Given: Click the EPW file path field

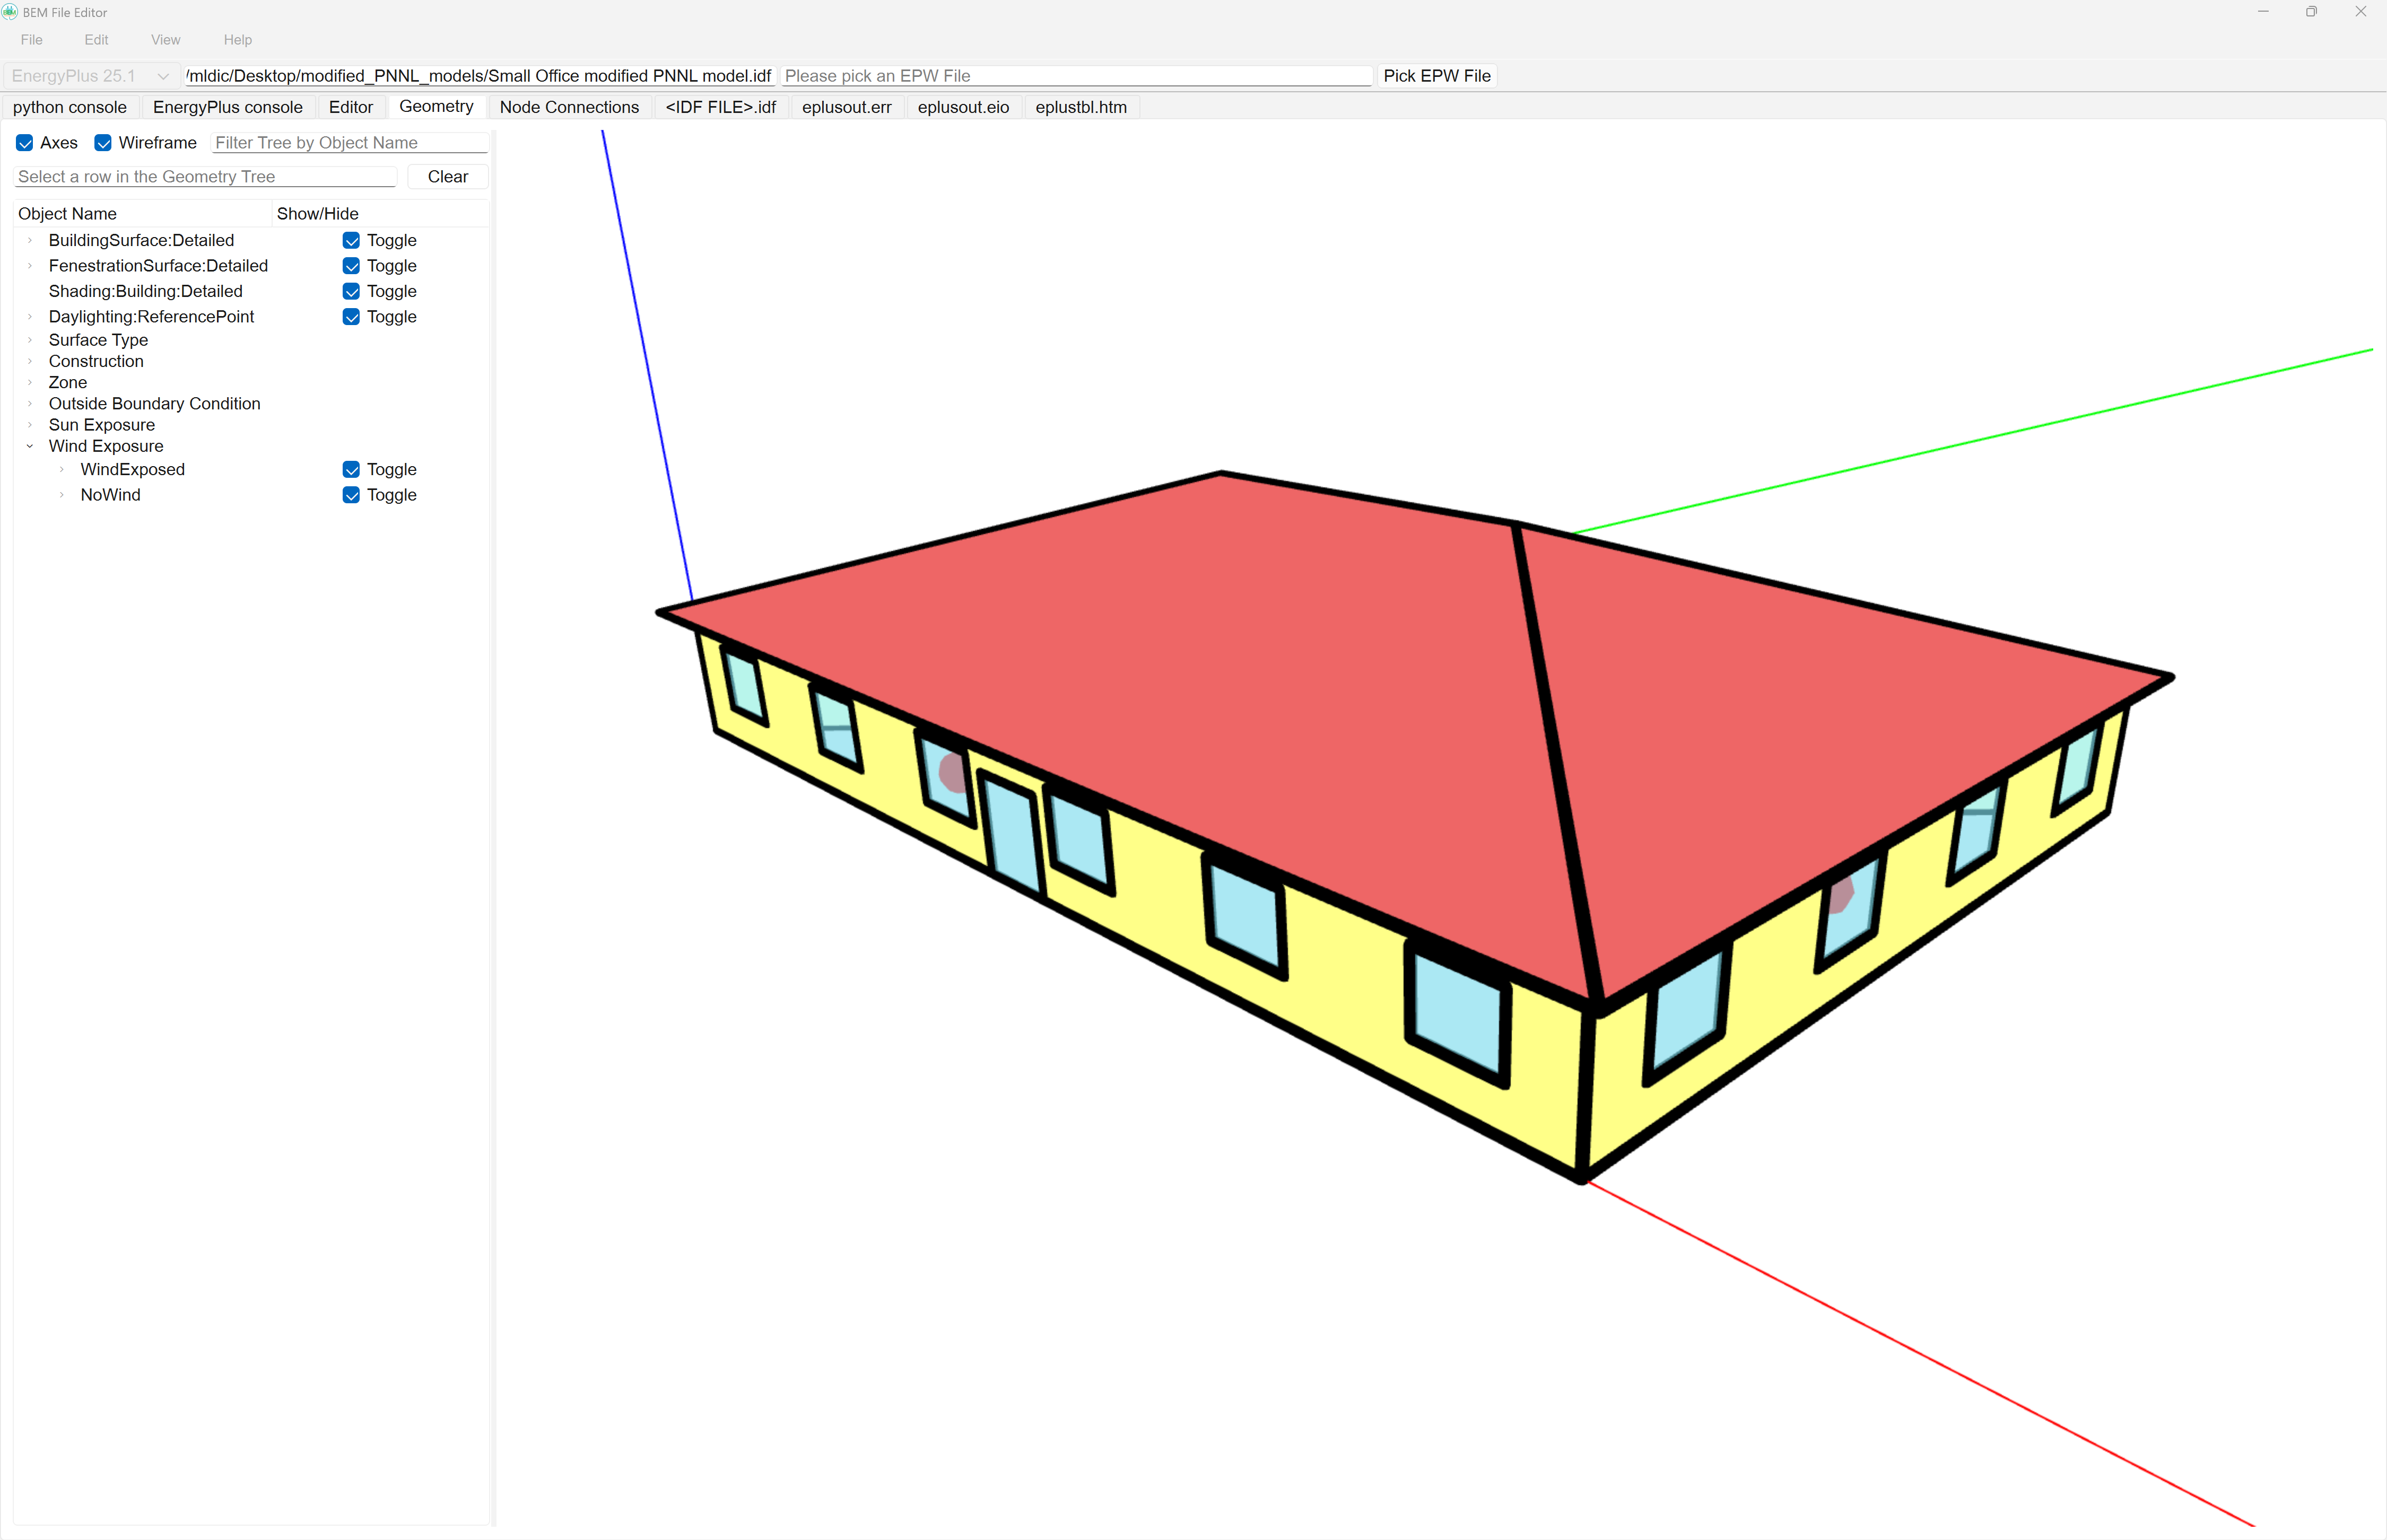Looking at the screenshot, I should pyautogui.click(x=1076, y=76).
